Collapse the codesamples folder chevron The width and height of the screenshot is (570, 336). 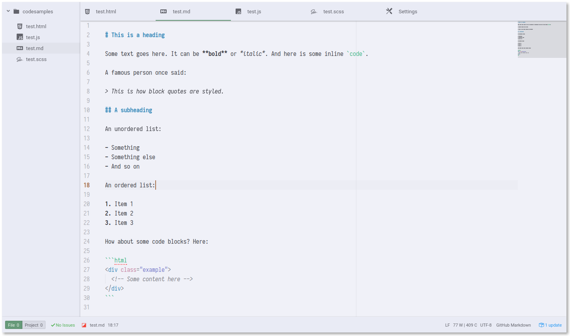pyautogui.click(x=8, y=11)
